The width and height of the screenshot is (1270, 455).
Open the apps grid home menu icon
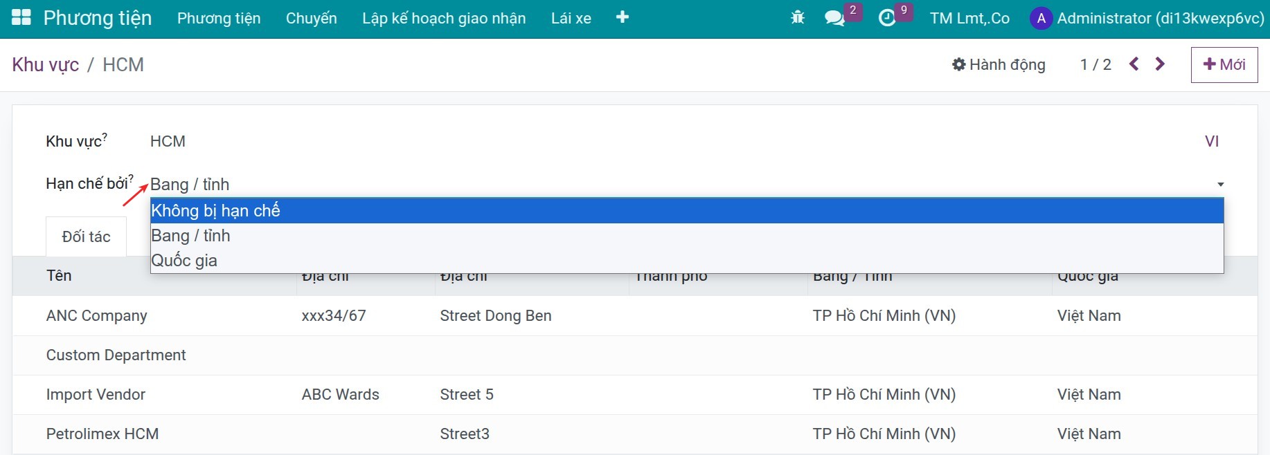coord(21,18)
